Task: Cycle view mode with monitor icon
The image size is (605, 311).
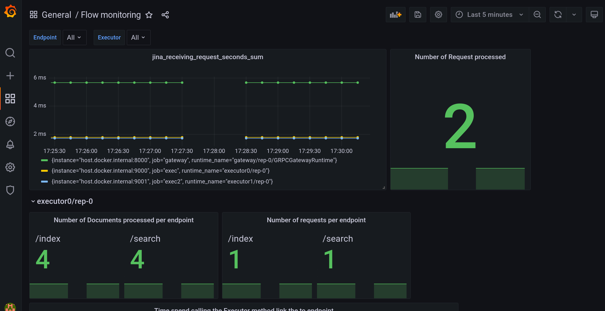Action: [x=594, y=15]
